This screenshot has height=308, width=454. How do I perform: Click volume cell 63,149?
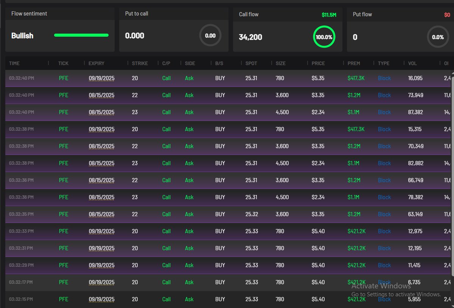[415, 214]
